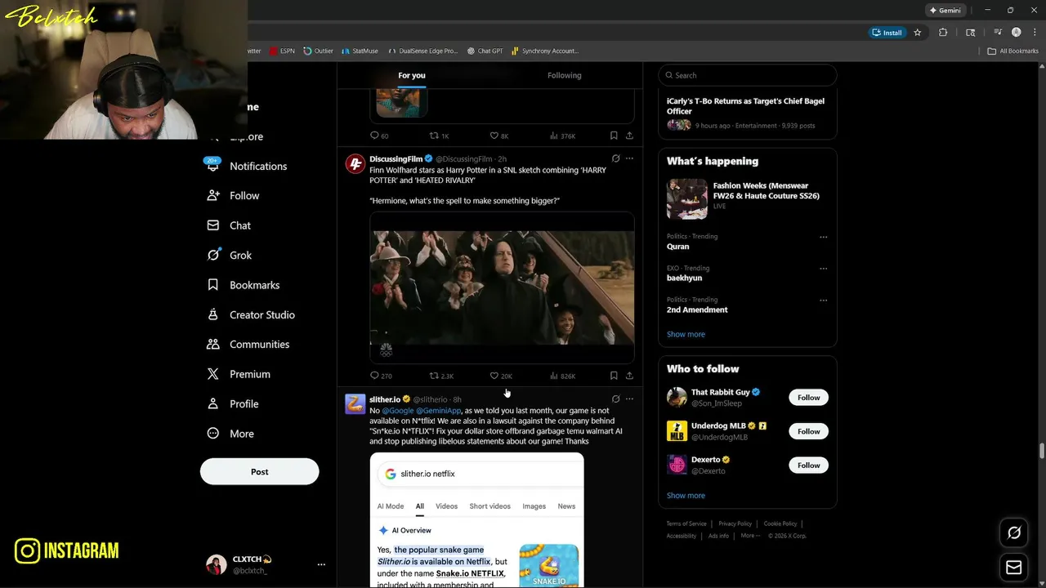View analytics of post with 826K views

click(554, 376)
